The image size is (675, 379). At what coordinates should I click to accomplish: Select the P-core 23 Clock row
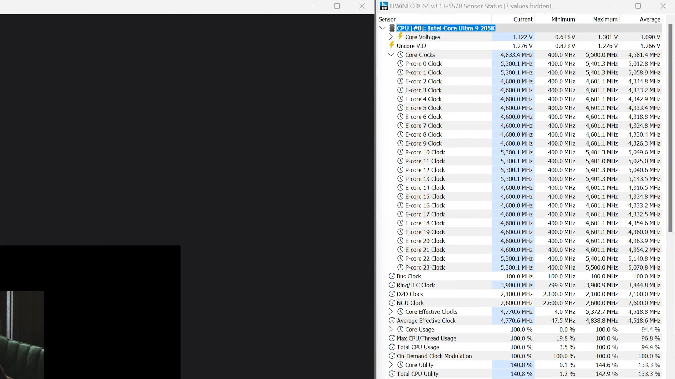click(519, 267)
